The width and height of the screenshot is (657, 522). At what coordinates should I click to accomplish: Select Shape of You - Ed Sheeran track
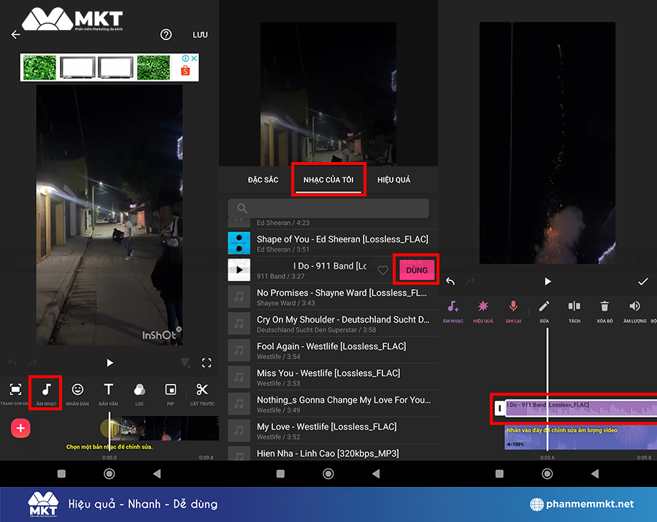(333, 243)
